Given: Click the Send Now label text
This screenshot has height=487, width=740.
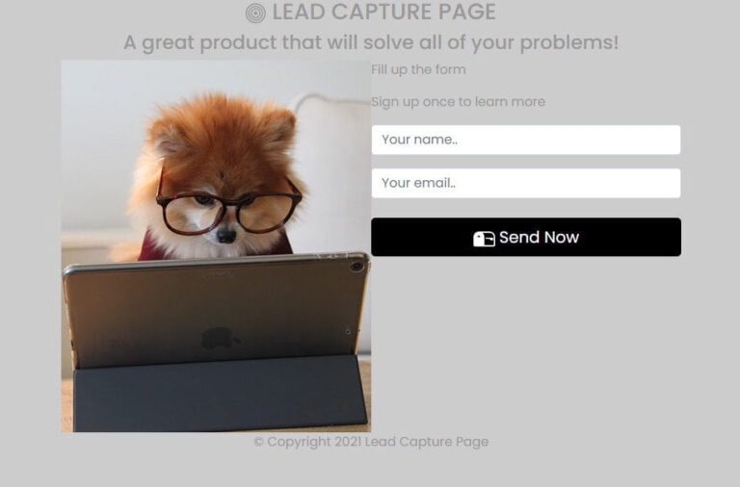Looking at the screenshot, I should 539,237.
